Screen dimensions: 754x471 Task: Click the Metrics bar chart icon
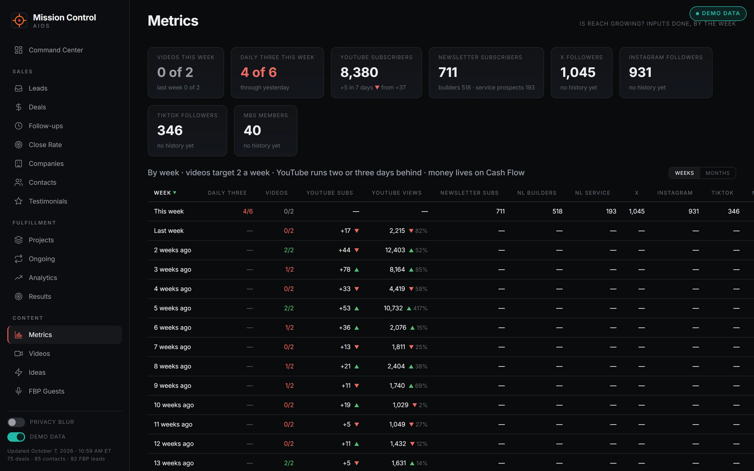click(19, 335)
